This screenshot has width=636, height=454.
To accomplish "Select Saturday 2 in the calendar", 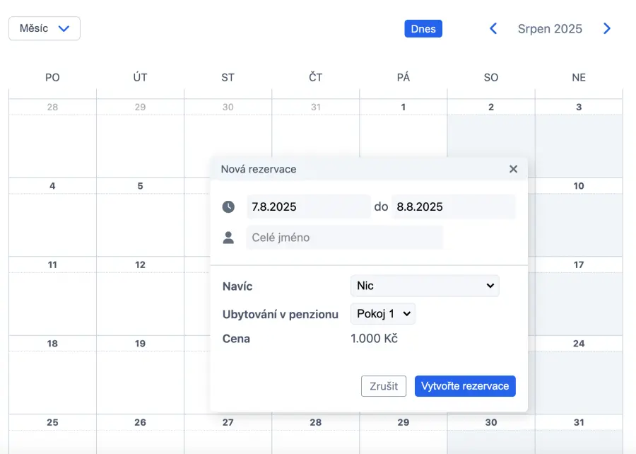I will (491, 138).
